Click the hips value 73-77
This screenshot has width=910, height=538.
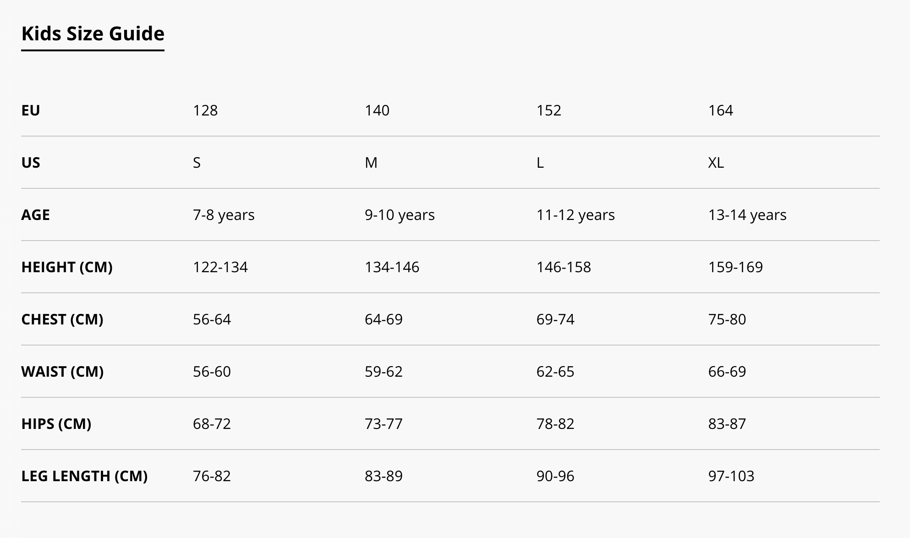(384, 424)
